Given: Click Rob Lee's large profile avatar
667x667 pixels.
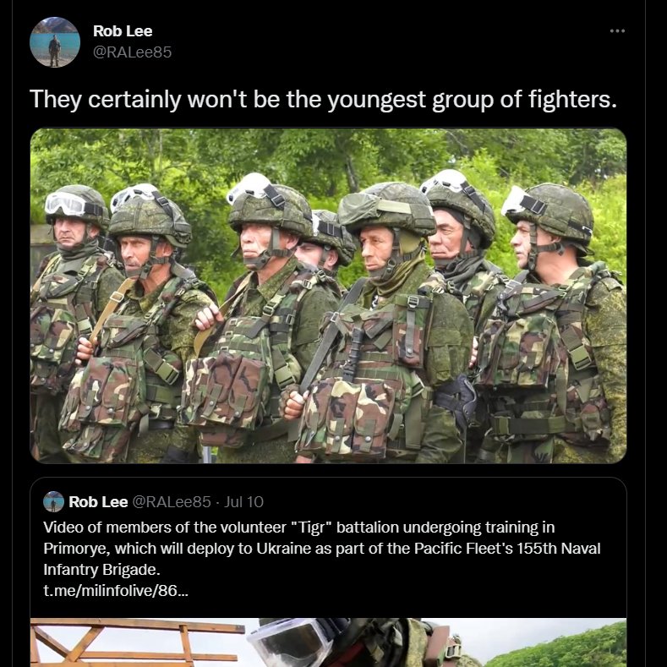Looking at the screenshot, I should tap(55, 42).
